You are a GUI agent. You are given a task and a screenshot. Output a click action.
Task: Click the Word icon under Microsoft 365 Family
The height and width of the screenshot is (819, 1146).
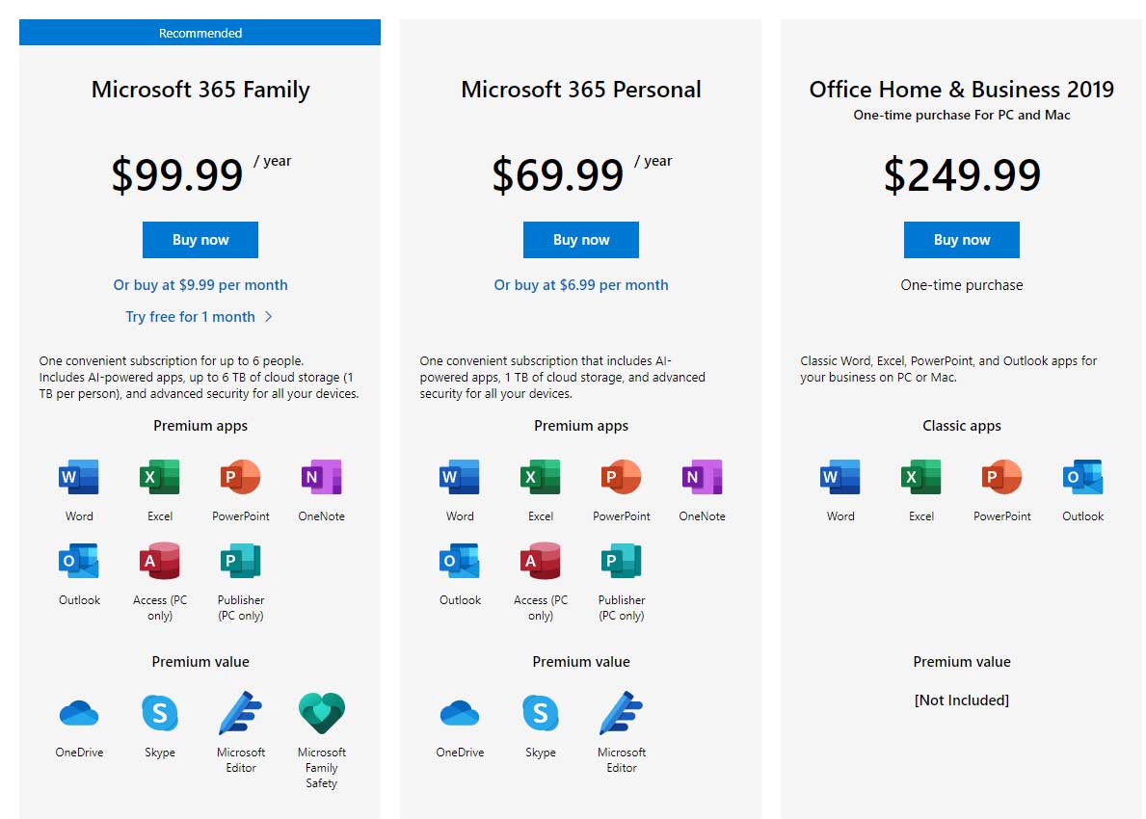pos(79,477)
